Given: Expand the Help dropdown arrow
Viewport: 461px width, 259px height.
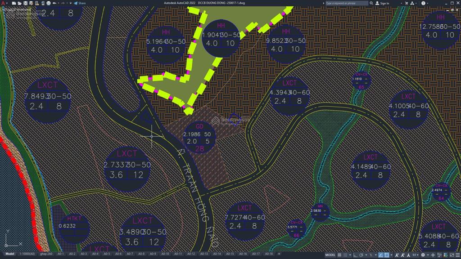Looking at the screenshot, I should point(428,3).
